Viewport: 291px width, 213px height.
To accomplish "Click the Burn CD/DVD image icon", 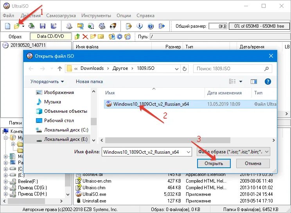I will 113,26.
